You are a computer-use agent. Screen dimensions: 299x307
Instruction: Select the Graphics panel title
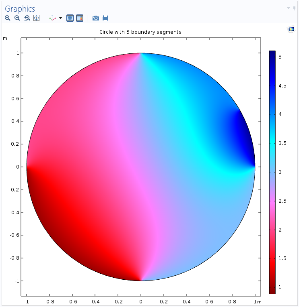(20, 9)
